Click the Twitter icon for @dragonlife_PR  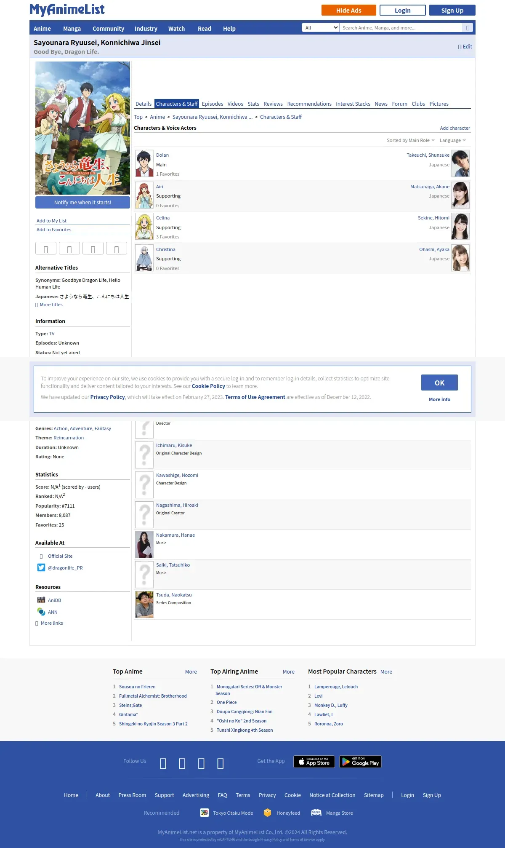(x=41, y=567)
